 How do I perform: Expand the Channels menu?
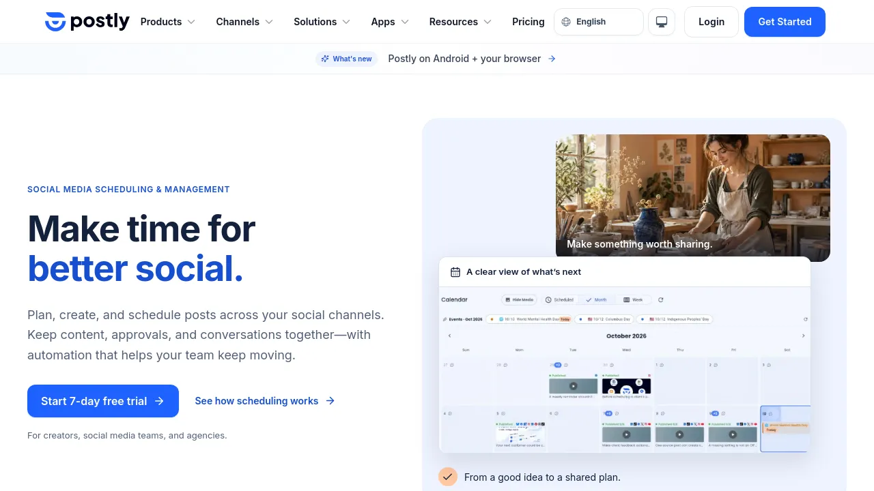click(x=244, y=22)
